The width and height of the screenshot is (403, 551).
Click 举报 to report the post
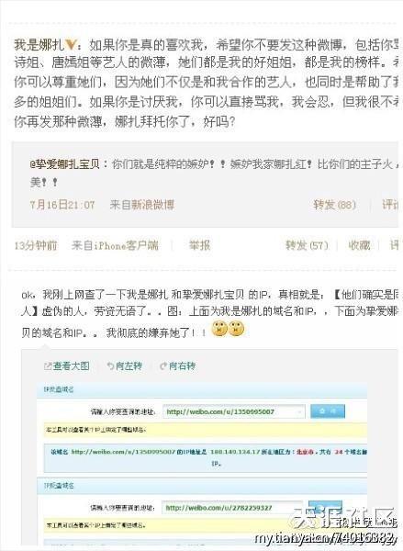199,245
